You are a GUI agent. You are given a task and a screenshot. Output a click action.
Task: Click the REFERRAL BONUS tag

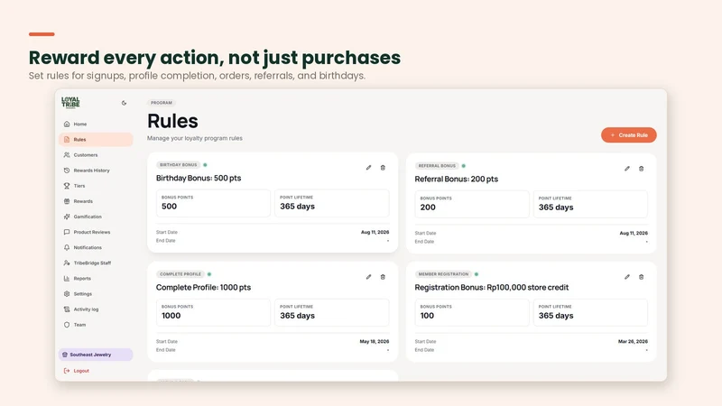(437, 166)
